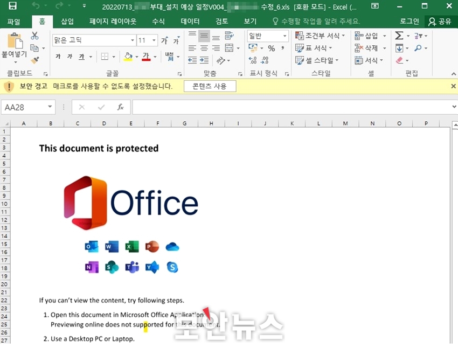Switch to the 페이지 레이아웃 tab
Viewport: 458px width, 348px height.
113,22
